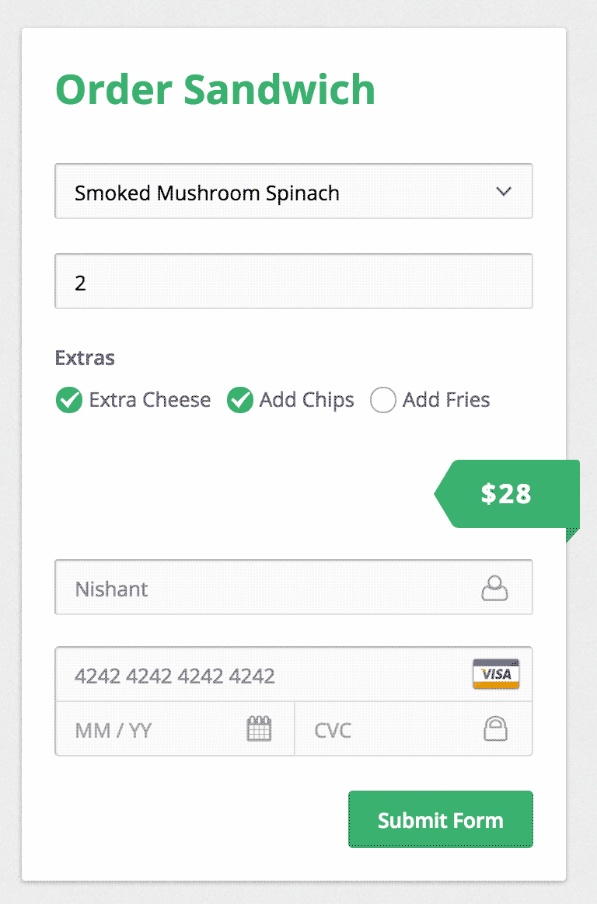Focus the Nishant name input field
The width and height of the screenshot is (597, 904).
pyautogui.click(x=294, y=587)
